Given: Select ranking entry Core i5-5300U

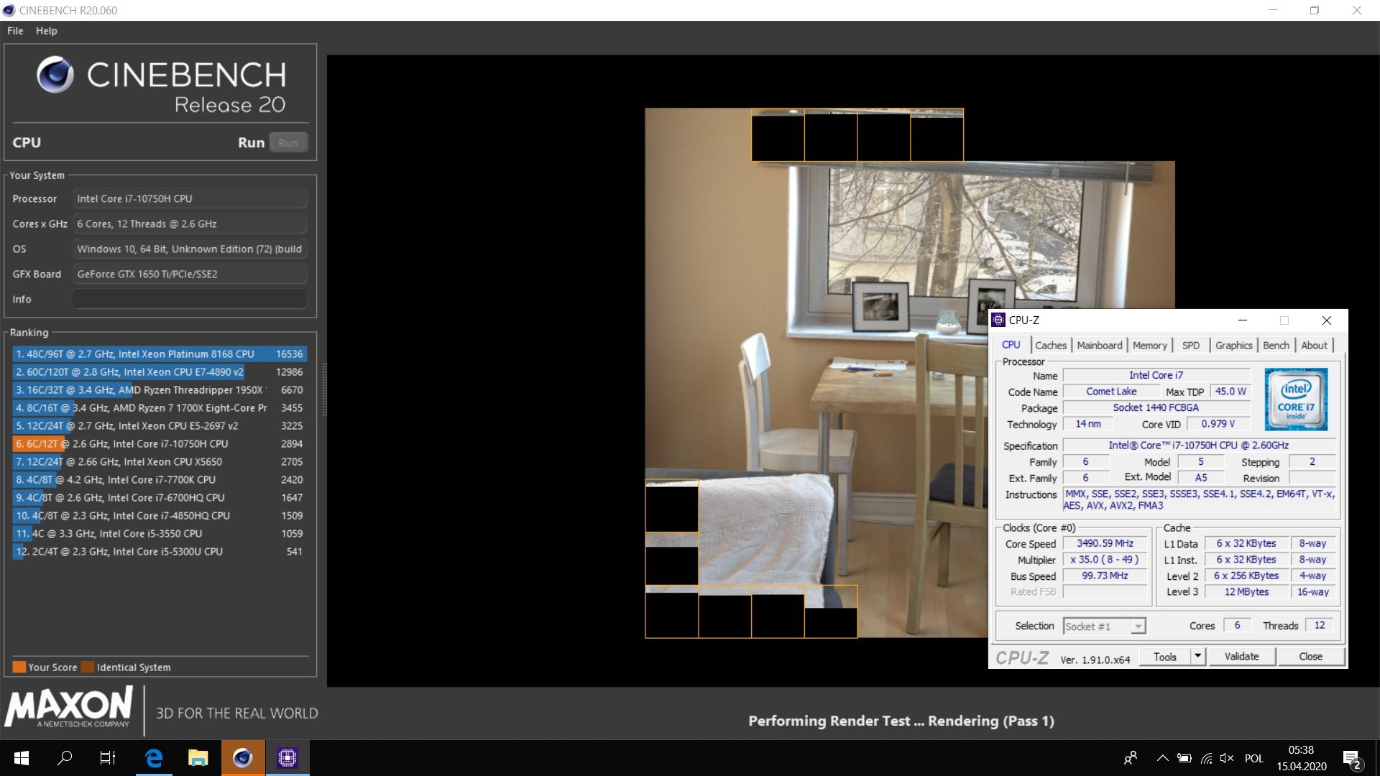Looking at the screenshot, I should pos(160,551).
